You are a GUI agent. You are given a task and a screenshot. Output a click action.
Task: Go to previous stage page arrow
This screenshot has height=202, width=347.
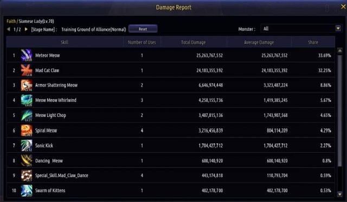9,29
